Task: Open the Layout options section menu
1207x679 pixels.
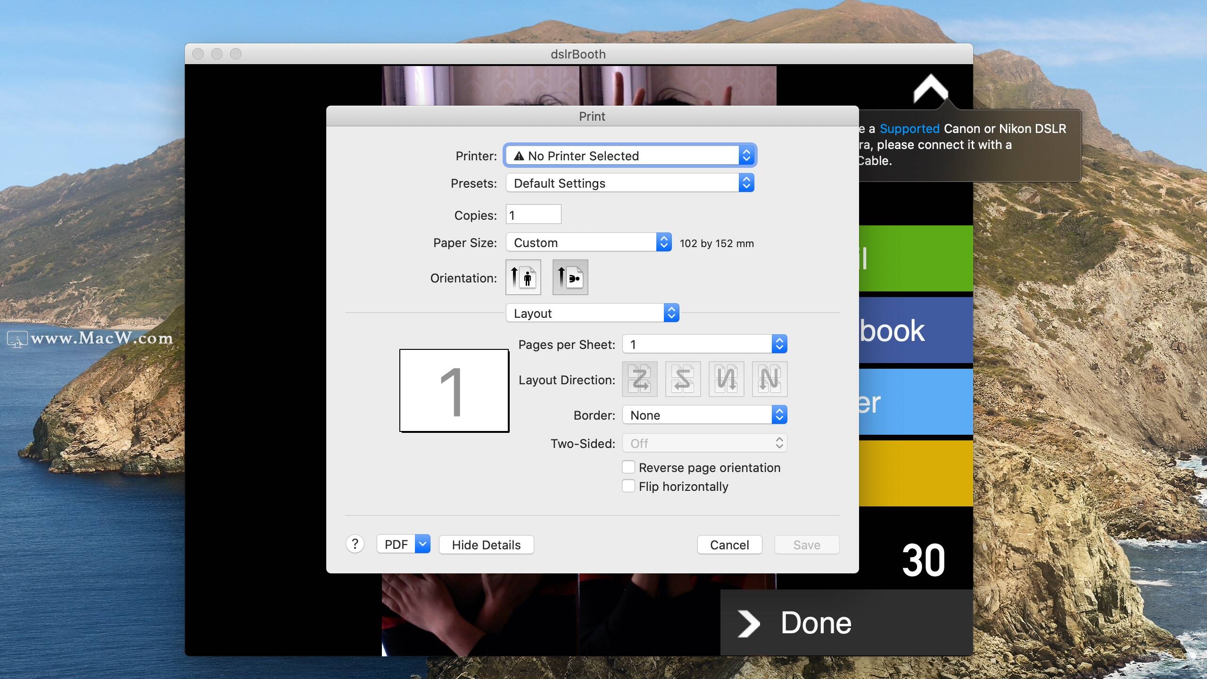Action: click(x=592, y=313)
